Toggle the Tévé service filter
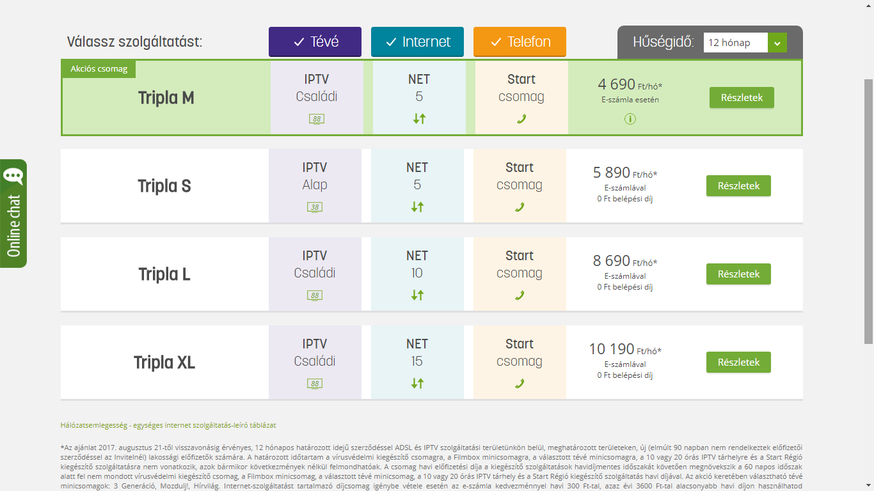This screenshot has height=491, width=874. [315, 42]
